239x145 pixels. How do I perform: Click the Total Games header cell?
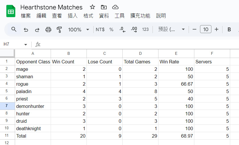click(x=140, y=62)
